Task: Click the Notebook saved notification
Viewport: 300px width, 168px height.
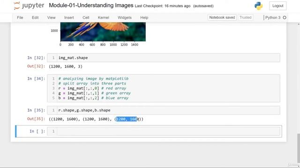Action: click(222, 18)
